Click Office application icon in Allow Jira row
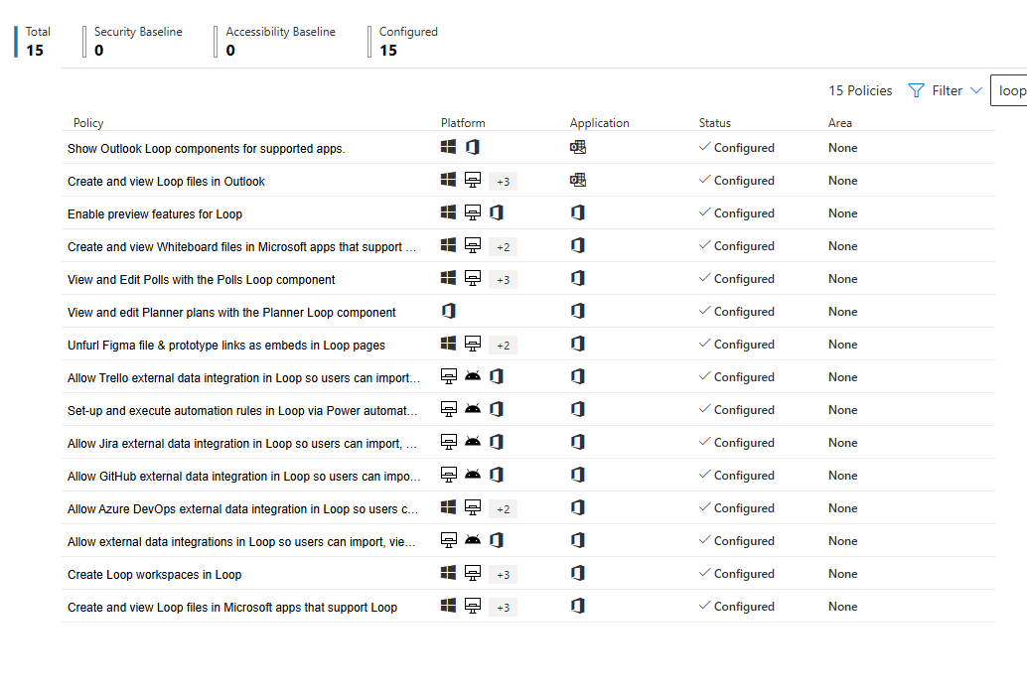 tap(578, 441)
